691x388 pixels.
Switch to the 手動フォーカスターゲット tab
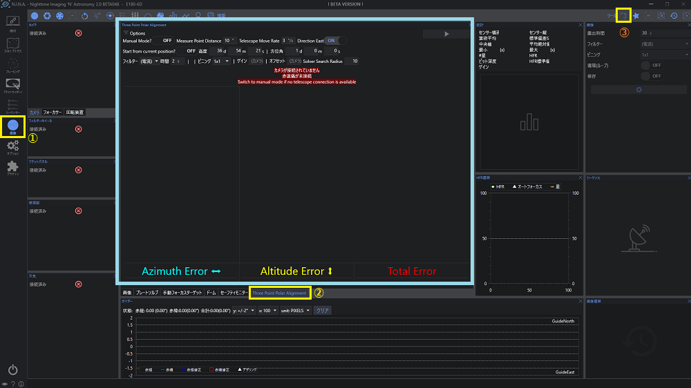click(x=182, y=293)
